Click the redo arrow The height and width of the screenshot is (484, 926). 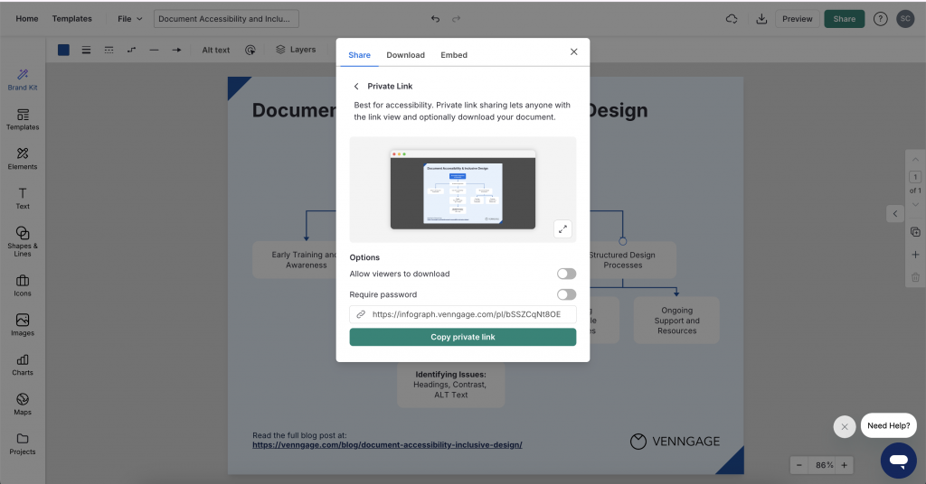point(456,19)
